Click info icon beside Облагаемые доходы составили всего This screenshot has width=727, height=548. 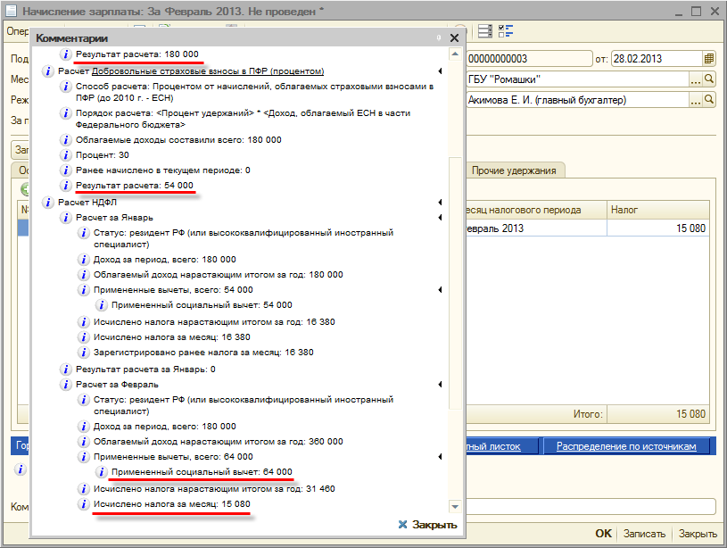[66, 140]
